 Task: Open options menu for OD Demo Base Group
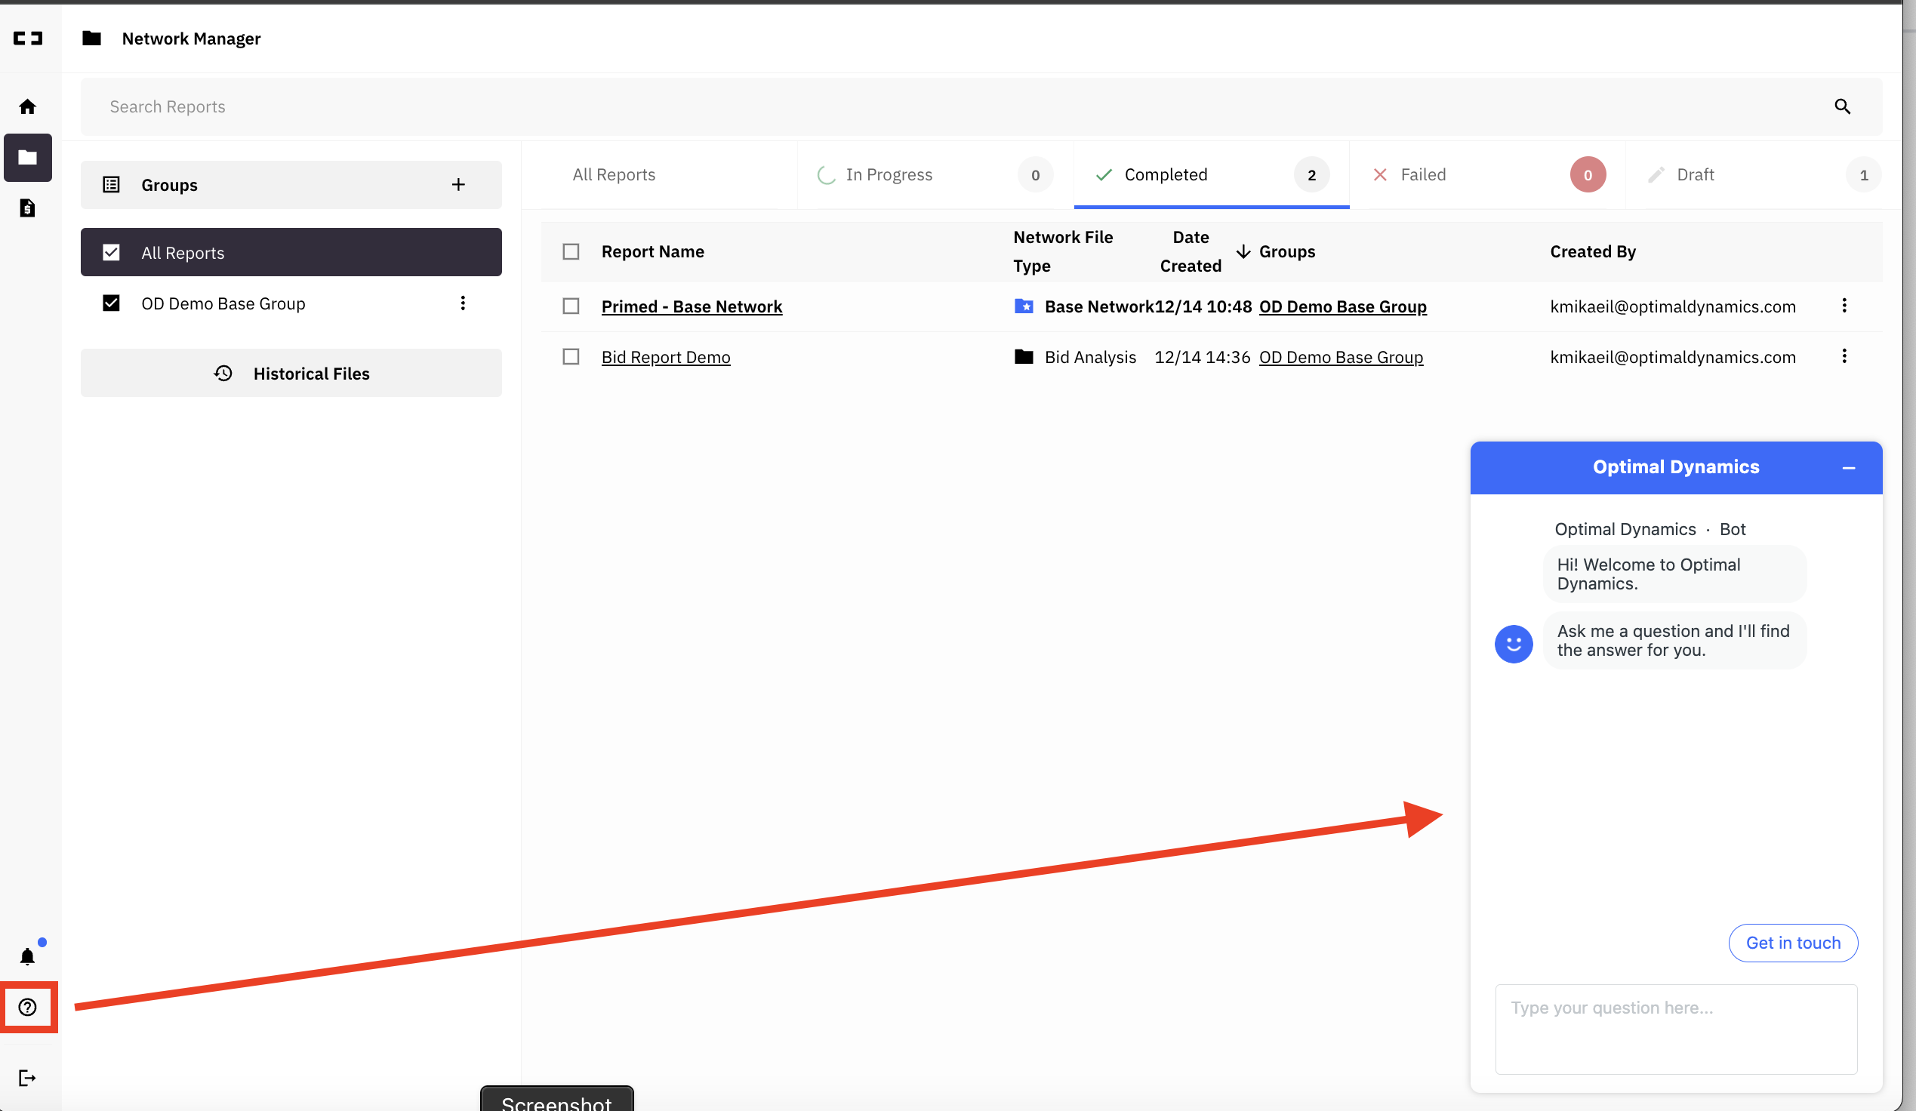(463, 303)
